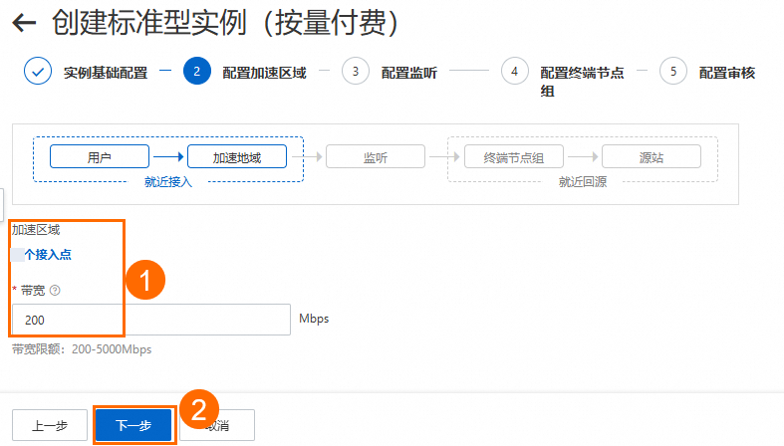
Task: Open the 实例基础配置 step label
Action: tap(106, 73)
